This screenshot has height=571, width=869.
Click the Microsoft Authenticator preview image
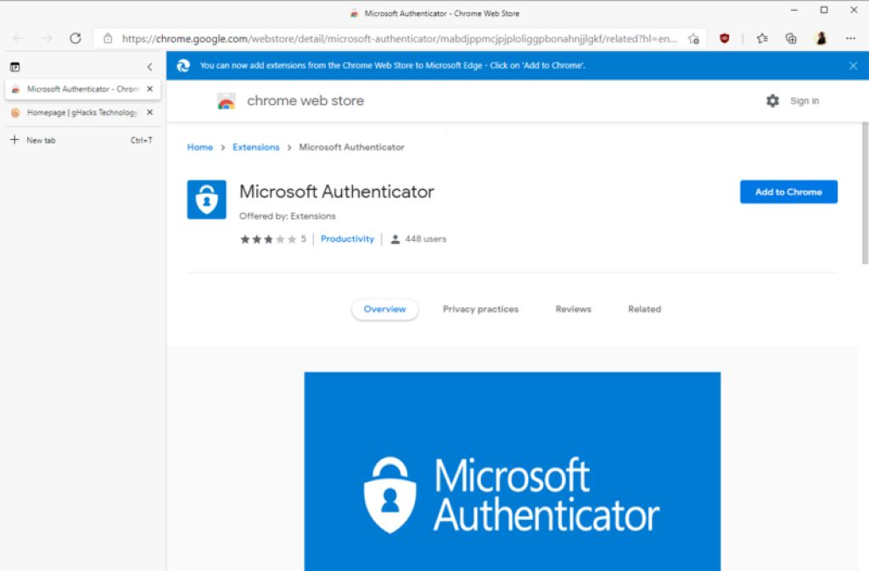[x=512, y=471]
